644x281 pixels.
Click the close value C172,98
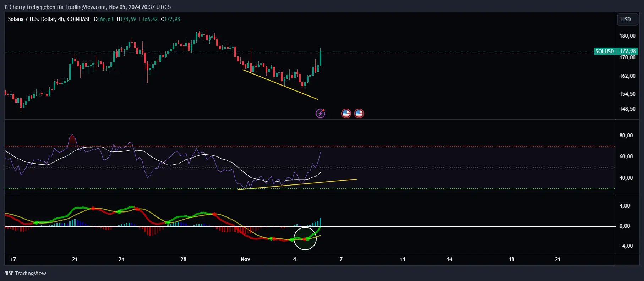[x=170, y=19]
